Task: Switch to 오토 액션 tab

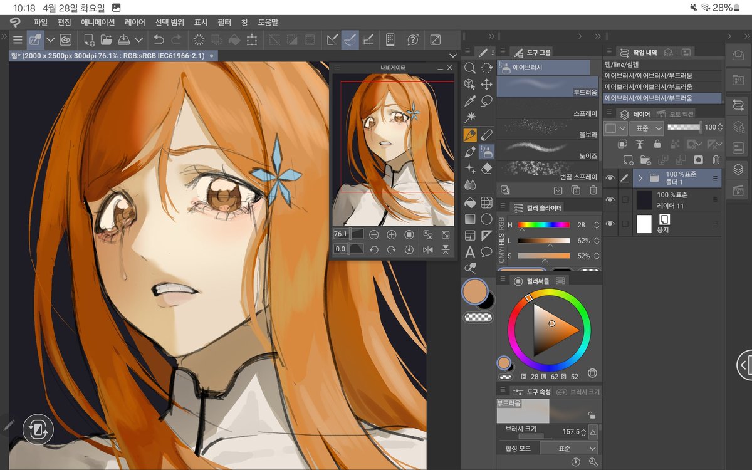Action: [x=677, y=113]
